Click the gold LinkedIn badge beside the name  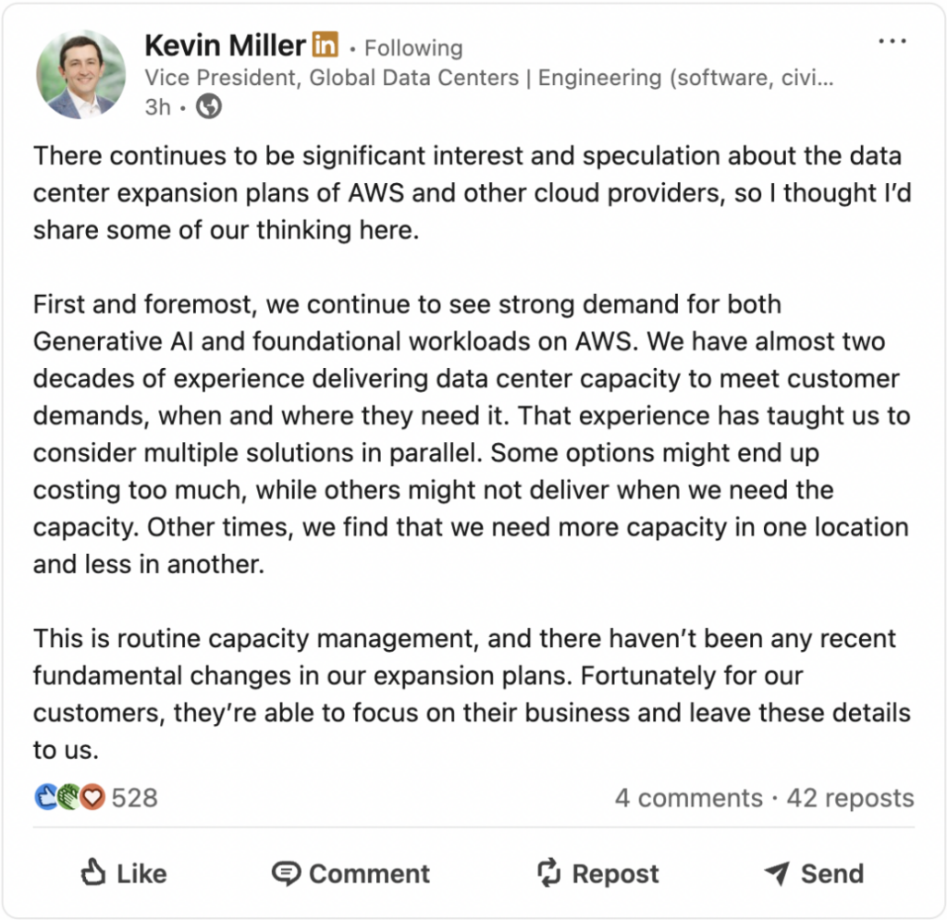pyautogui.click(x=325, y=44)
